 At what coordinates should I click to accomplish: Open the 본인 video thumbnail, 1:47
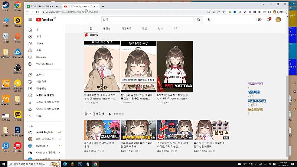click(212, 130)
